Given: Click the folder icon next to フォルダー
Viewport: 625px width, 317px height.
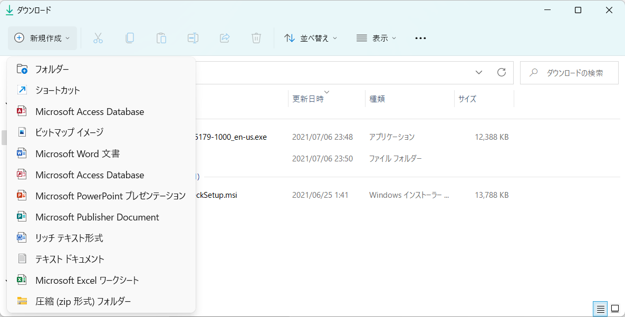Looking at the screenshot, I should (x=22, y=70).
